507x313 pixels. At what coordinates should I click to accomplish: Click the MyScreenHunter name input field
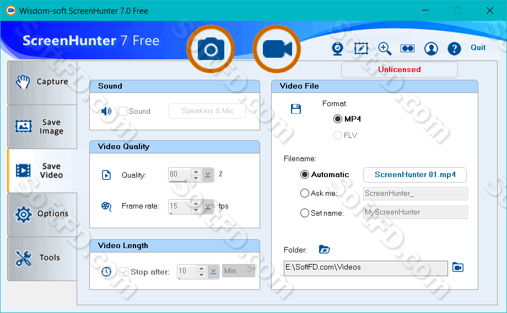coord(415,212)
